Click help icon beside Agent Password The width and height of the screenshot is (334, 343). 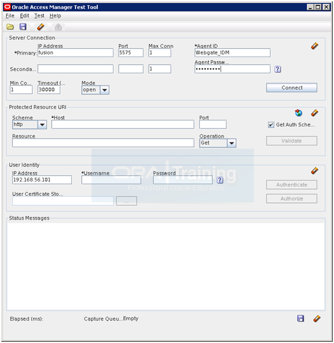[x=278, y=69]
